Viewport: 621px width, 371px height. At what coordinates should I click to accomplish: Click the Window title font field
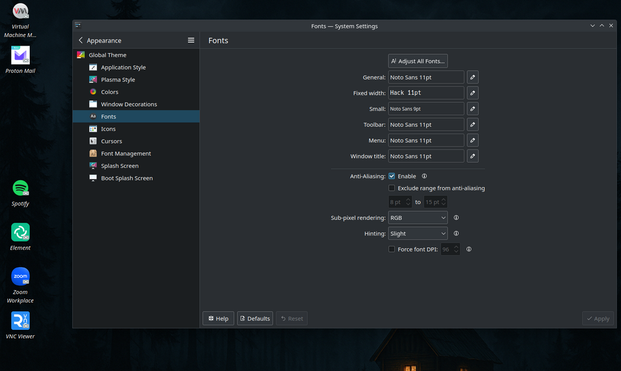point(426,156)
